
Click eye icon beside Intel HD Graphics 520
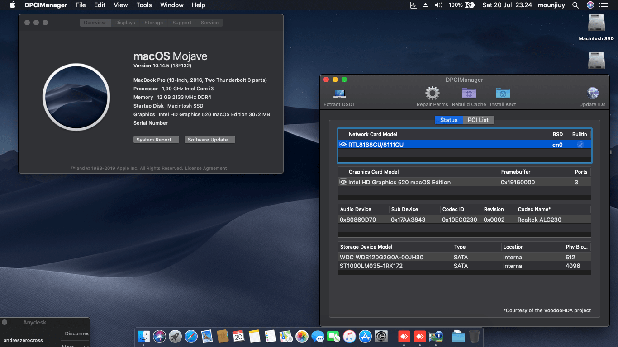[x=343, y=182]
